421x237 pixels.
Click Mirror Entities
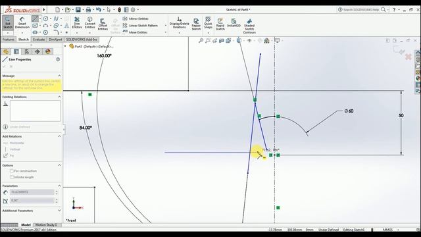[x=136, y=18]
